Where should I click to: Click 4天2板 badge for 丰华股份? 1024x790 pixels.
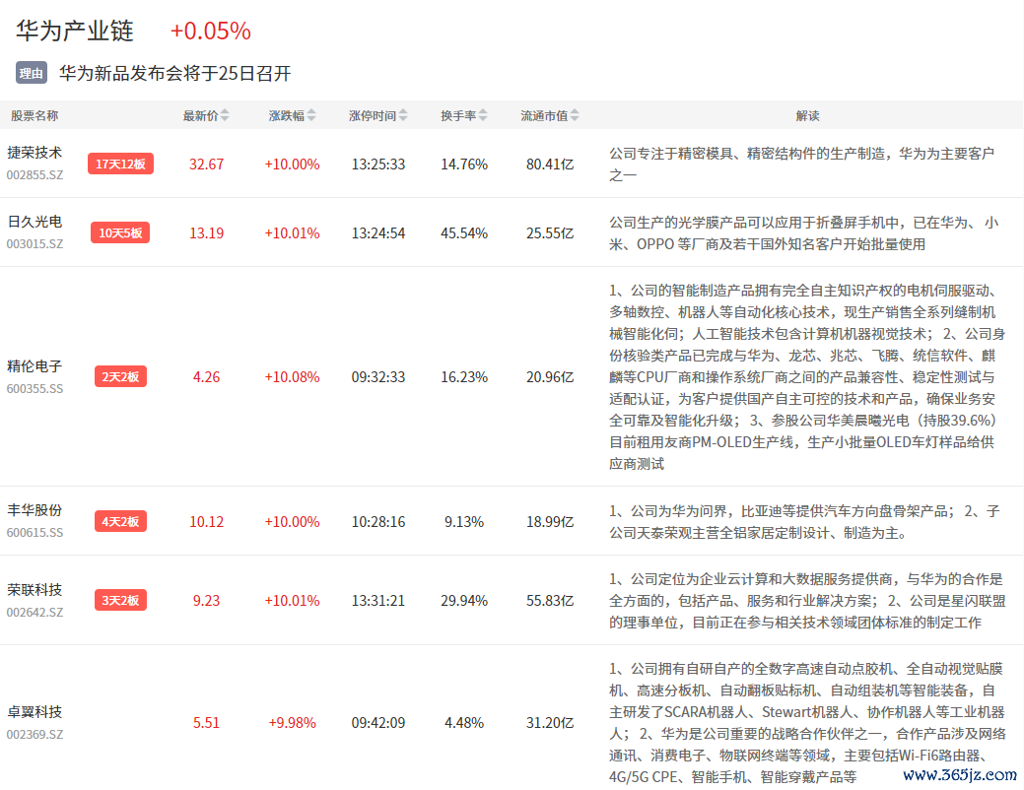point(120,521)
